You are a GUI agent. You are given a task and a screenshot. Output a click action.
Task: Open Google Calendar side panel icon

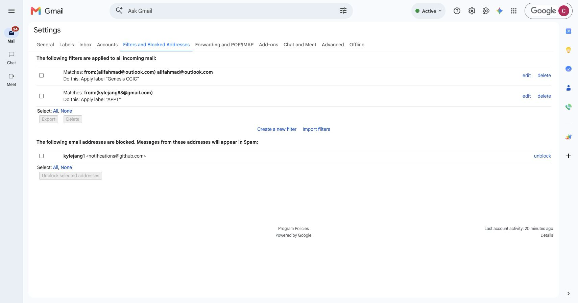569,31
